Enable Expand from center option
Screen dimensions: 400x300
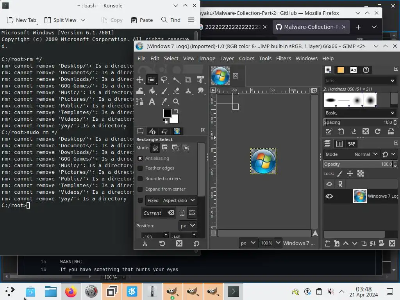coord(140,189)
